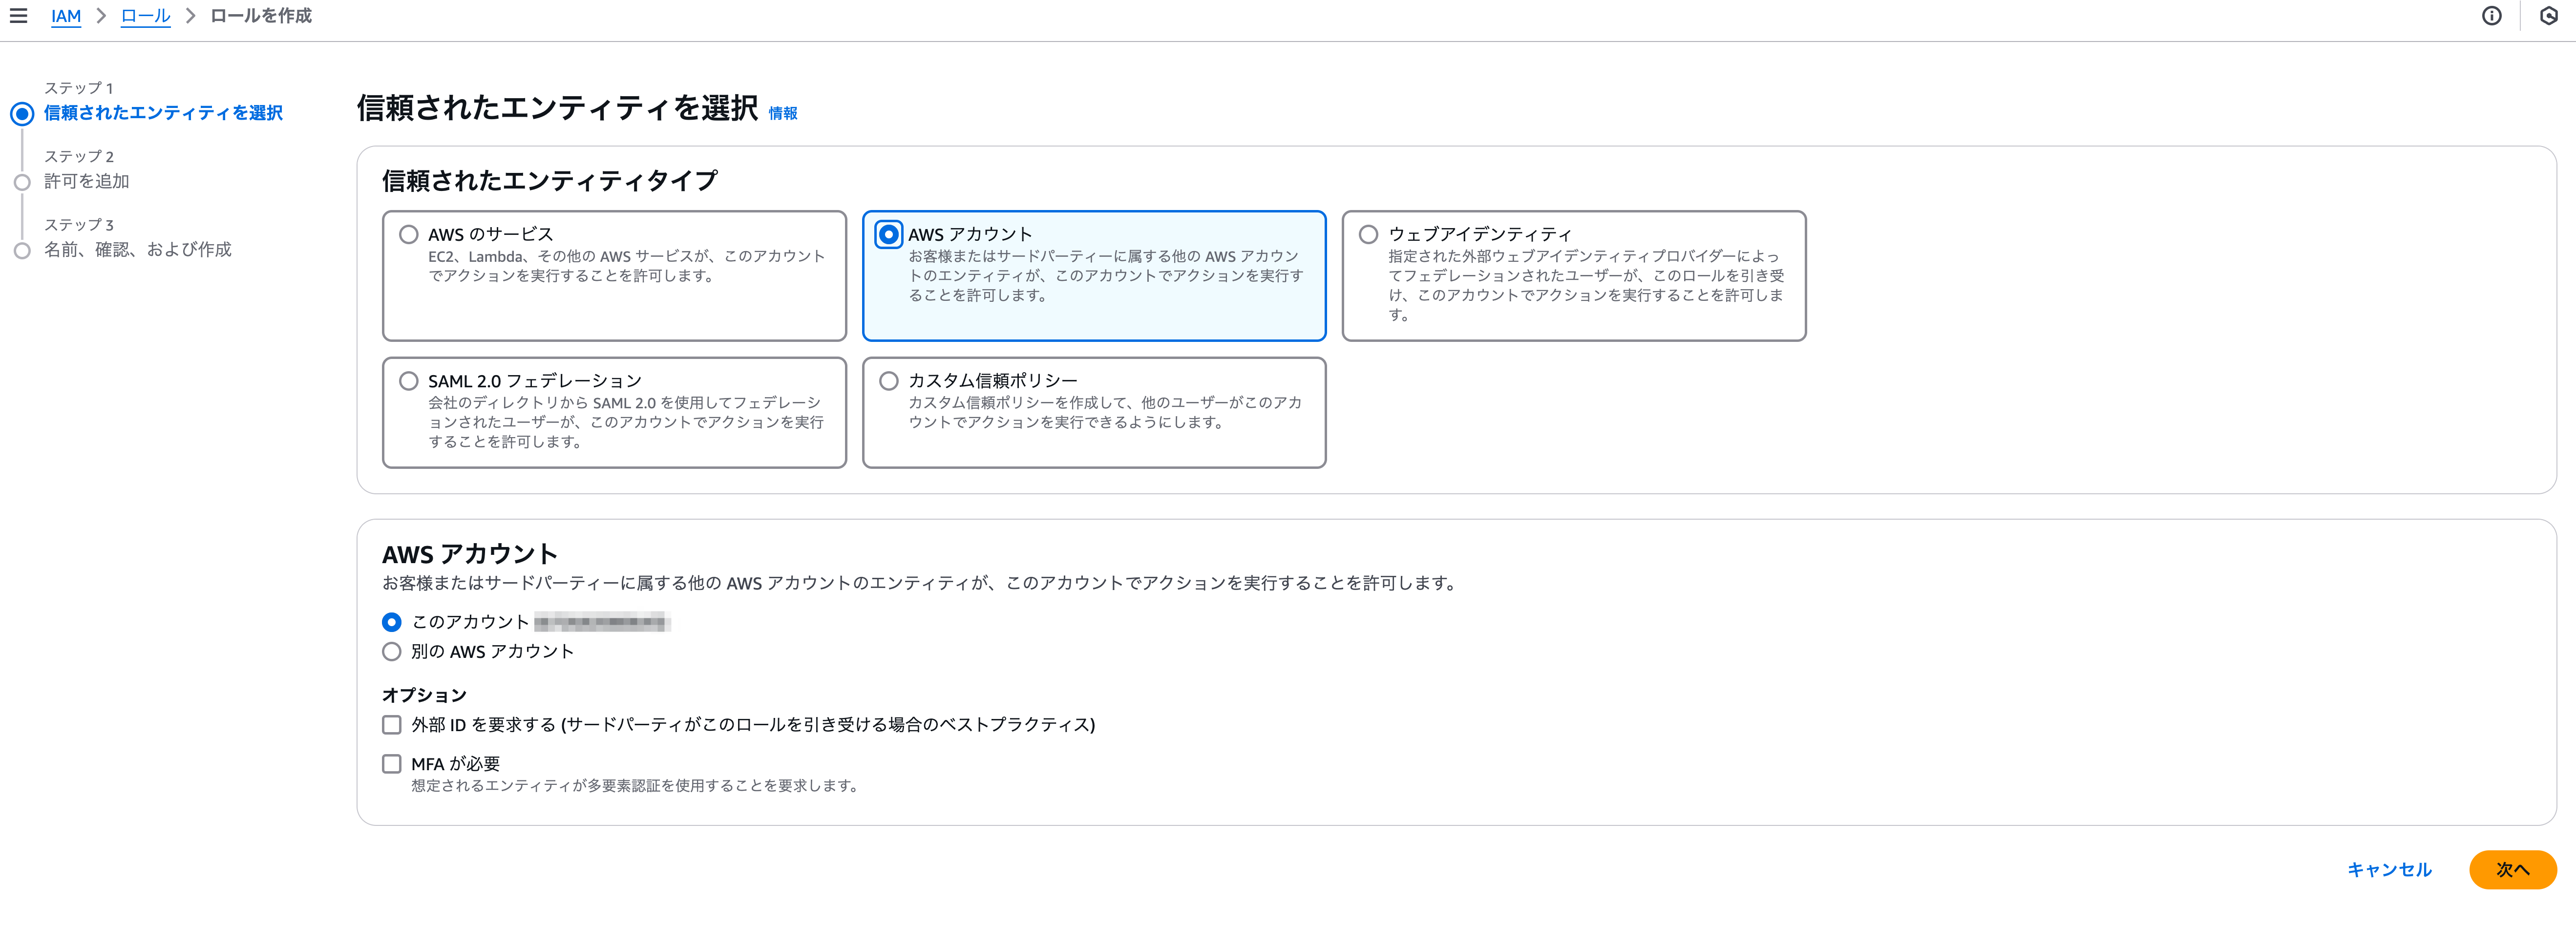Click the 情報 link beside the heading
Screen dimensions: 2576x927
click(x=782, y=114)
